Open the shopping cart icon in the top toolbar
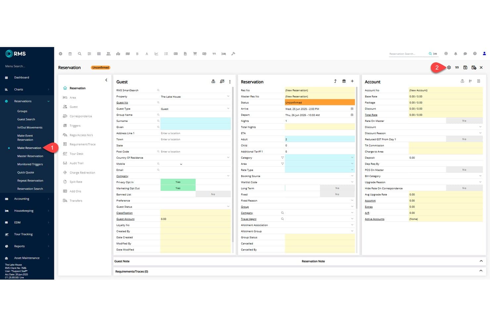Image resolution: width=490 pixels, height=327 pixels. pos(195,54)
